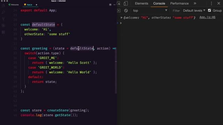Open the Explorer icon in activity bar
This screenshot has height=125, width=223.
[x=3, y=6]
